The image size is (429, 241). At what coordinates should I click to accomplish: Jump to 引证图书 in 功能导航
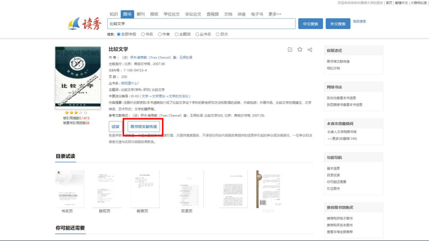point(333,188)
